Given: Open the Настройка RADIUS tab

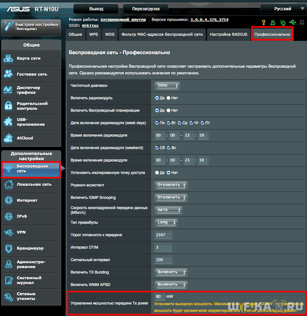Looking at the screenshot, I should coord(228,34).
